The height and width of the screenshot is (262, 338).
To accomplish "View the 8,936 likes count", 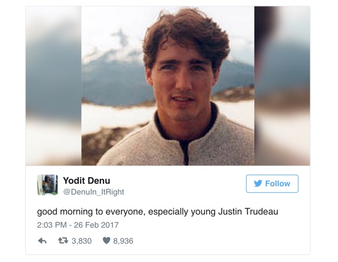I will (x=123, y=241).
